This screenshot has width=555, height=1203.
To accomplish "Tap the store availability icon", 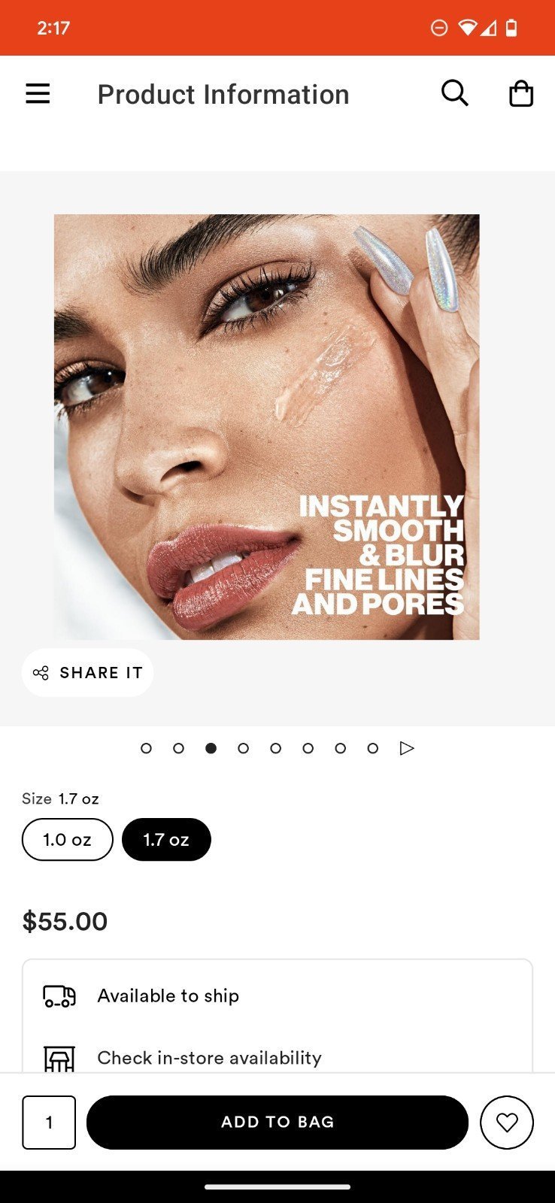I will tap(59, 1059).
